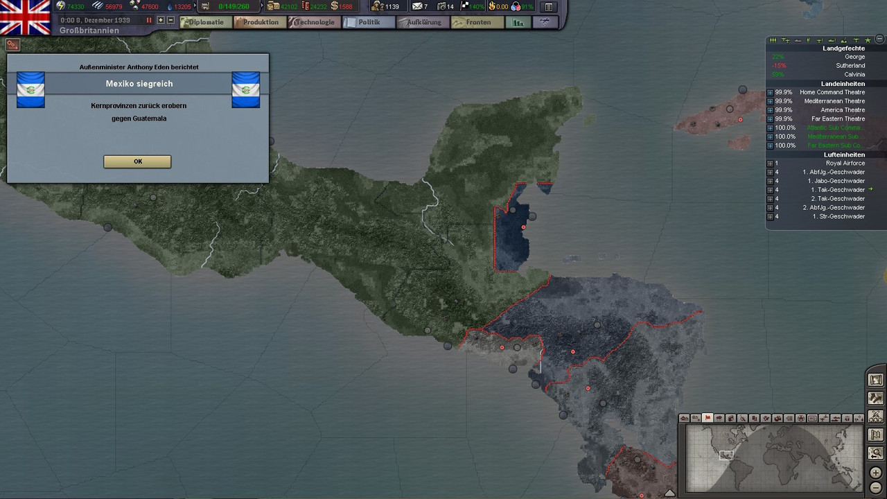The image size is (887, 499).
Task: Select the Sutherland land battle row
Action: (x=816, y=66)
